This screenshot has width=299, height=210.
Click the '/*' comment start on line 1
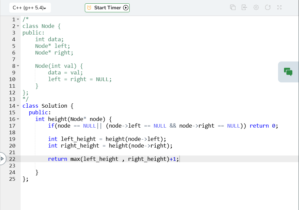(26, 19)
